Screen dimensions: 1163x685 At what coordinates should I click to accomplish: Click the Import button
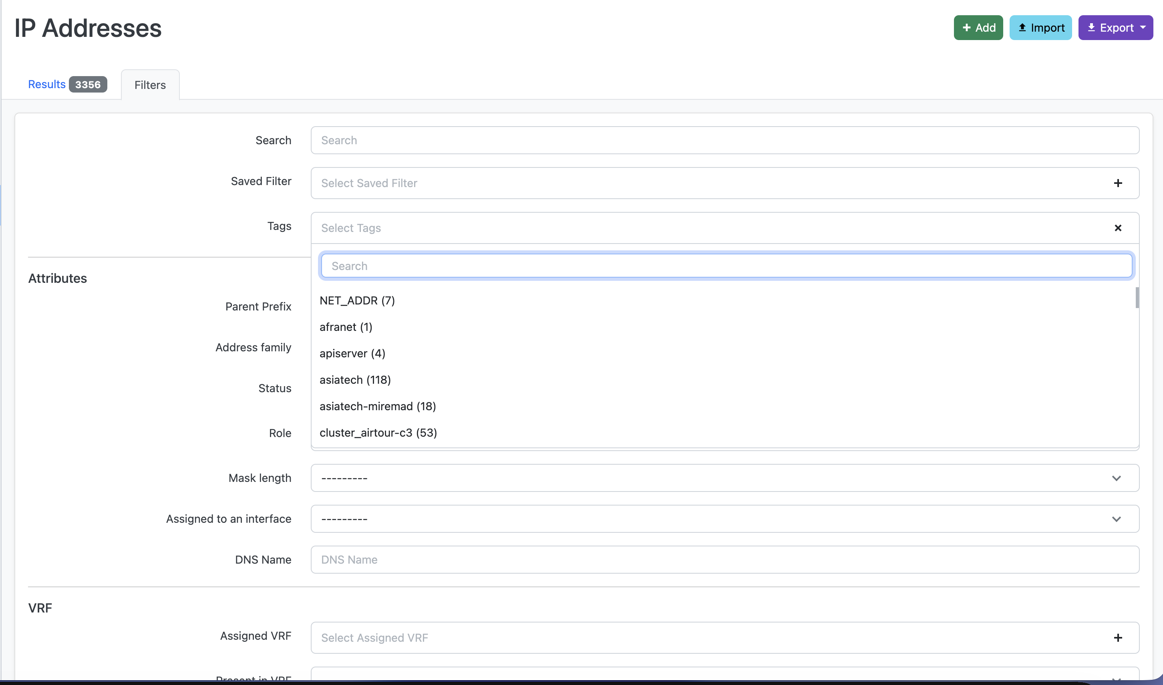(x=1040, y=28)
